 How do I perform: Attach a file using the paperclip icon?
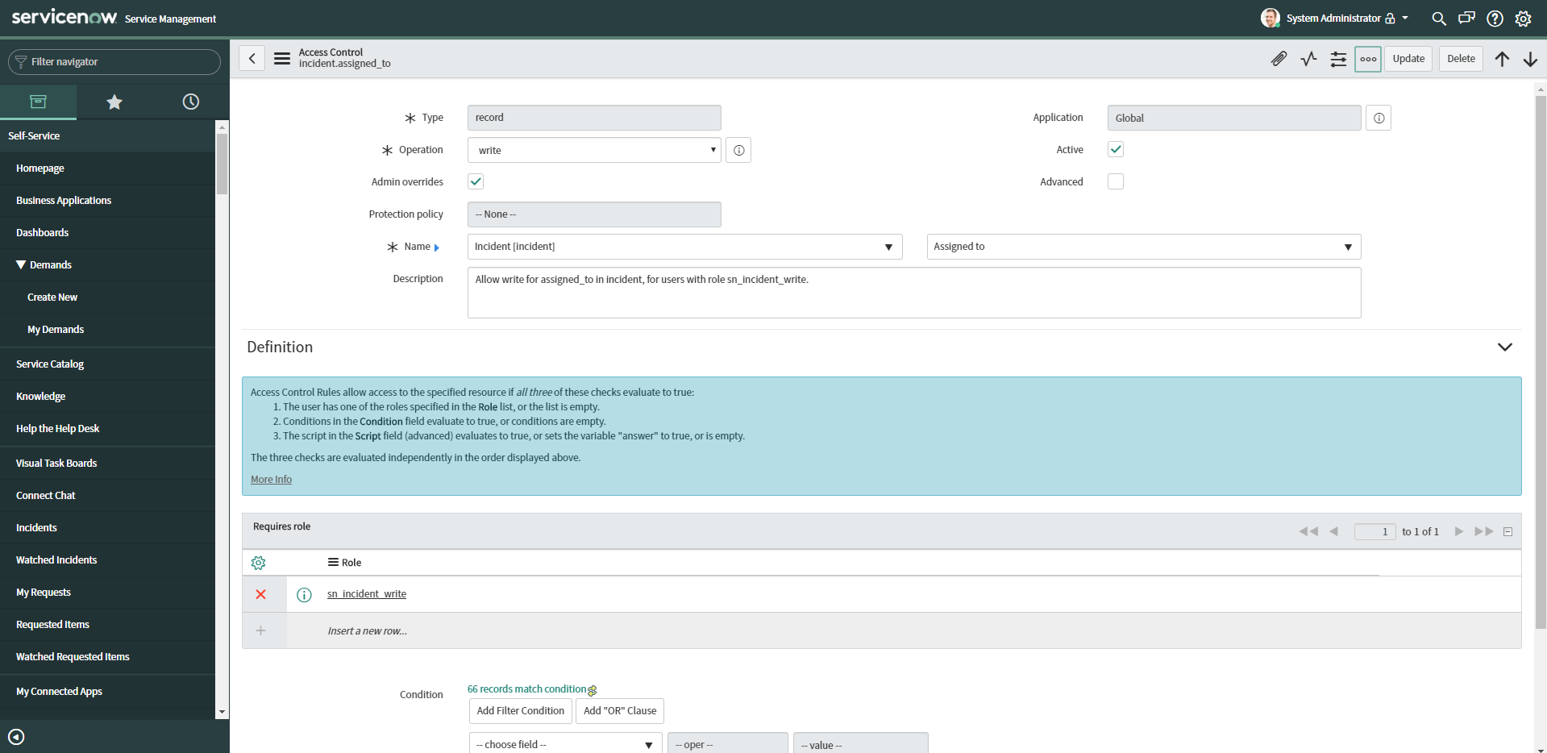pyautogui.click(x=1279, y=59)
